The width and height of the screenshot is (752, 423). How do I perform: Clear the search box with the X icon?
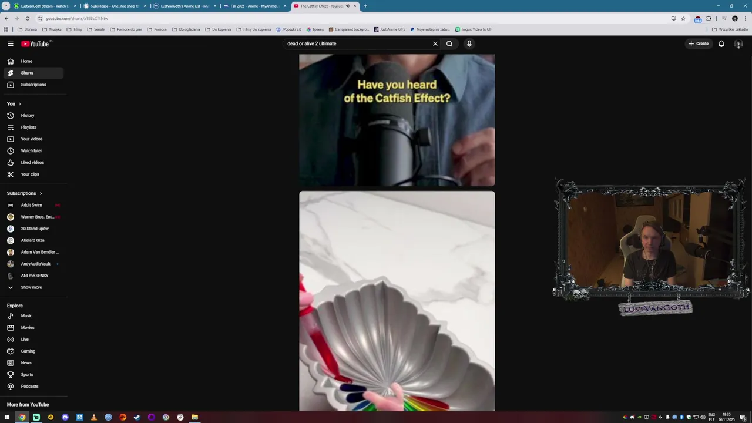pos(435,43)
